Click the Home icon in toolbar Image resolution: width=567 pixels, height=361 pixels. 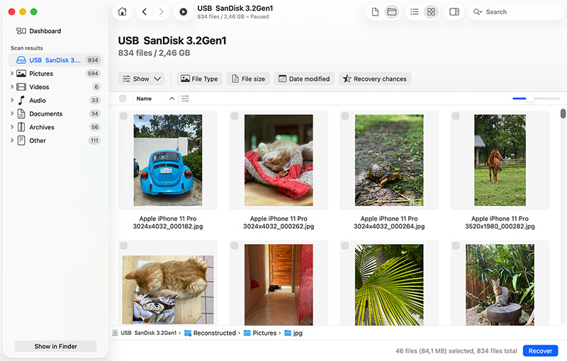[x=123, y=12]
